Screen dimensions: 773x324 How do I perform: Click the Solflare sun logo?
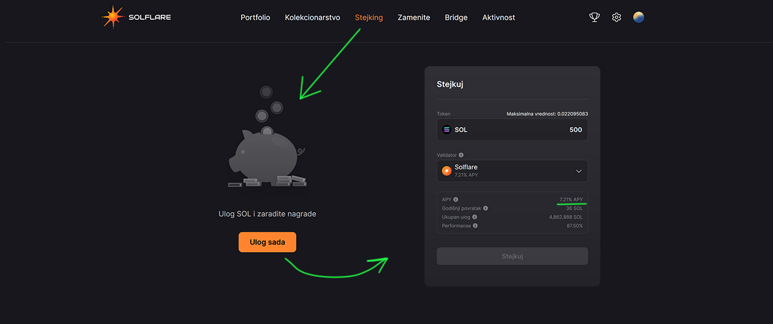click(x=113, y=17)
